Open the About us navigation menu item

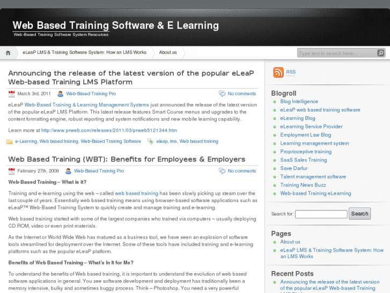(168, 52)
